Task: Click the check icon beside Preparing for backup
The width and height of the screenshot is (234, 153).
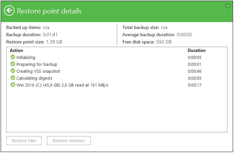Action: (13, 64)
